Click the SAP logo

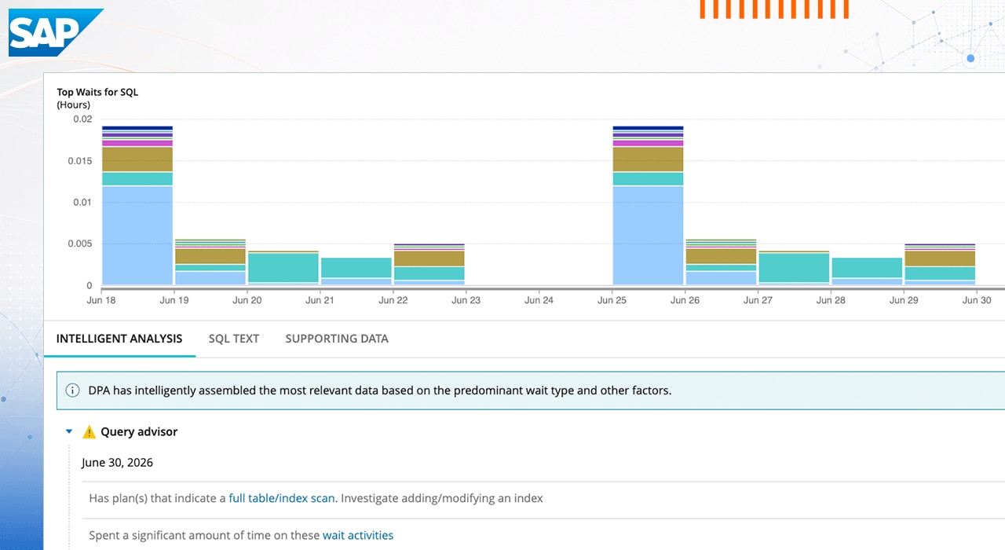point(56,33)
